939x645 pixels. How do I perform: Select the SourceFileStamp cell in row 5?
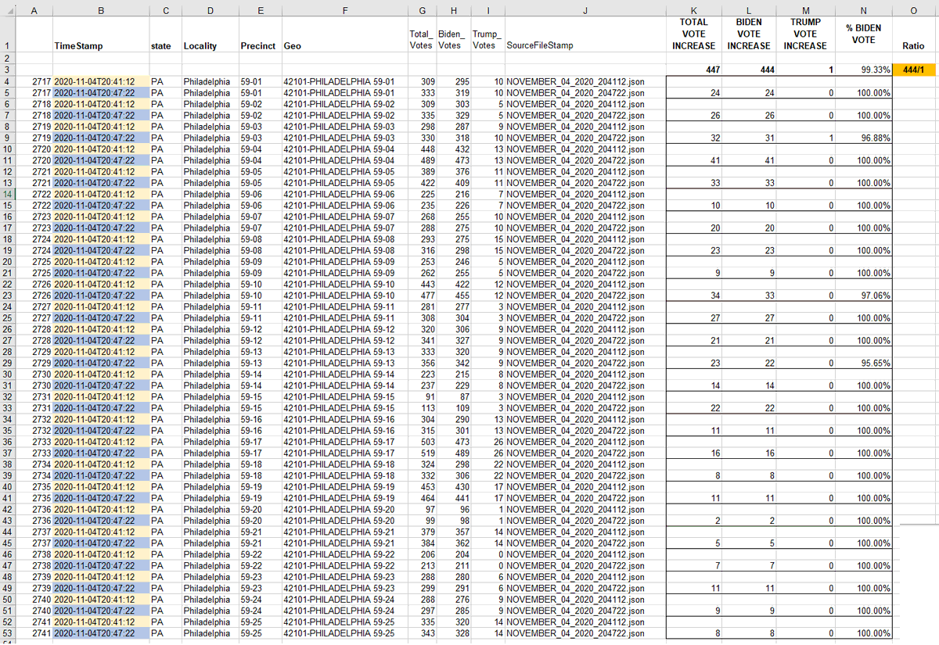point(585,92)
